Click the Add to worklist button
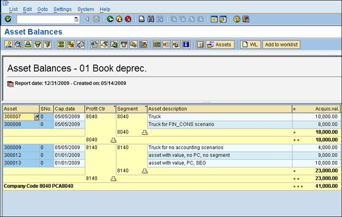 click(x=281, y=45)
